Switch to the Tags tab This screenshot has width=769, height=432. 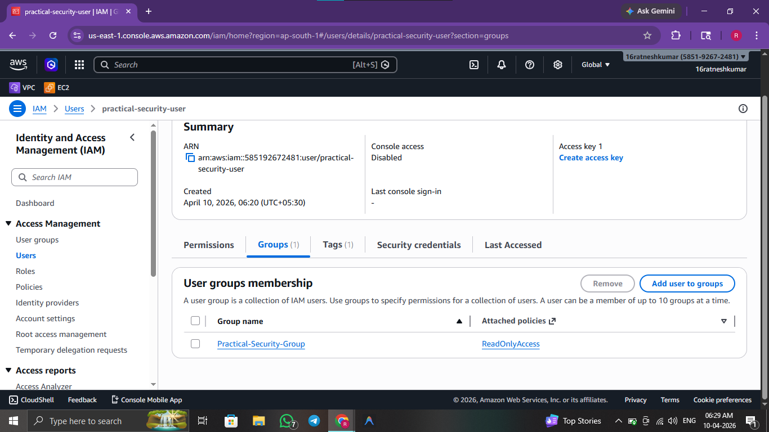point(338,245)
